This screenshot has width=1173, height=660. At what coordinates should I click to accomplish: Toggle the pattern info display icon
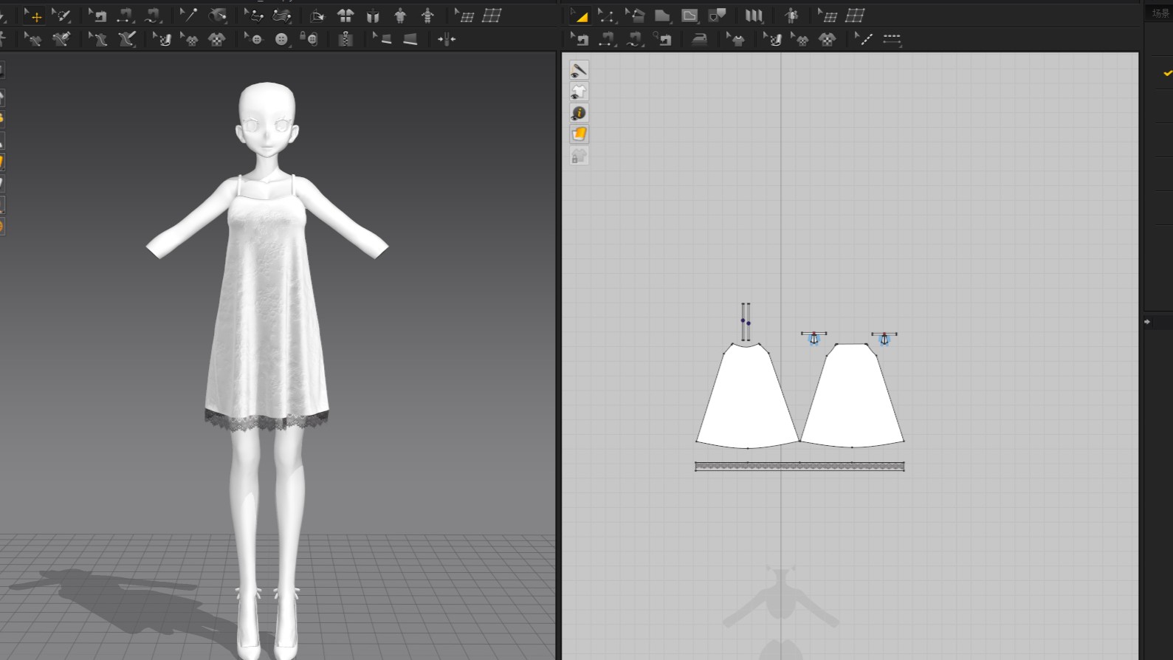[579, 113]
